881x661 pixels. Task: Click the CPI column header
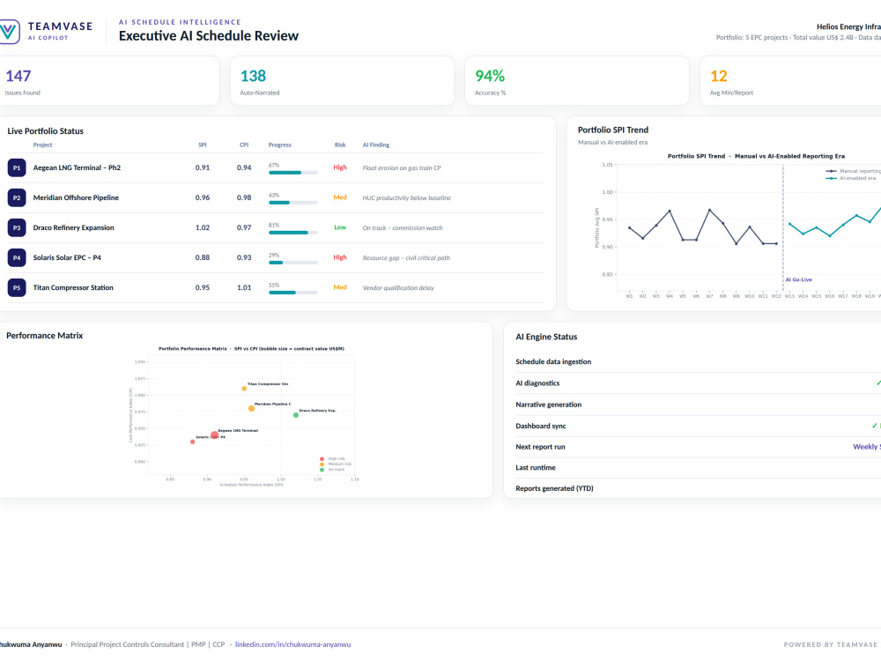244,145
